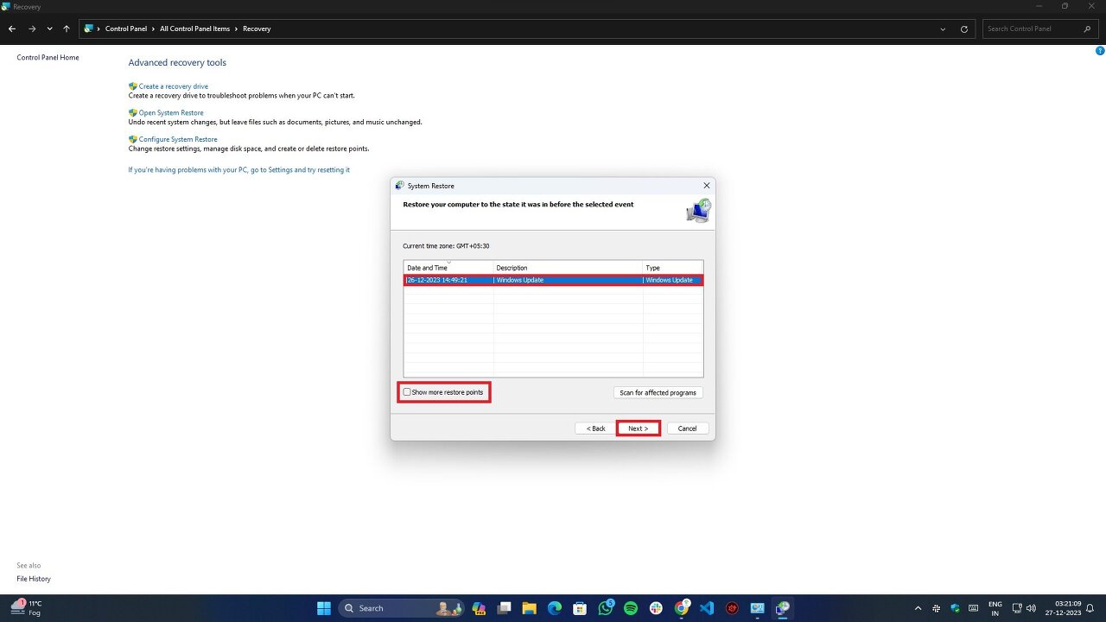Sort by Date and Time column header
This screenshot has width=1106, height=622.
tap(448, 268)
